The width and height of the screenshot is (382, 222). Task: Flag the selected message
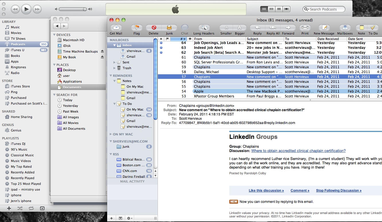tap(137, 28)
